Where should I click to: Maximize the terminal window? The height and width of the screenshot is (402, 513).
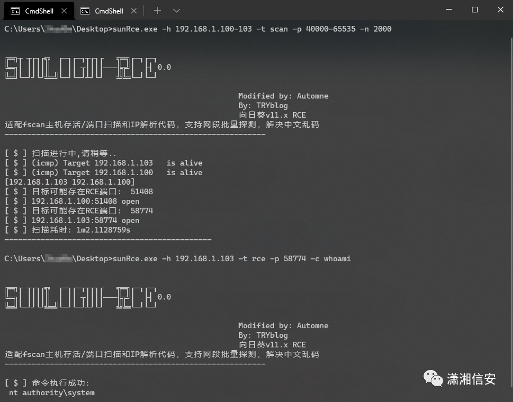pyautogui.click(x=475, y=10)
